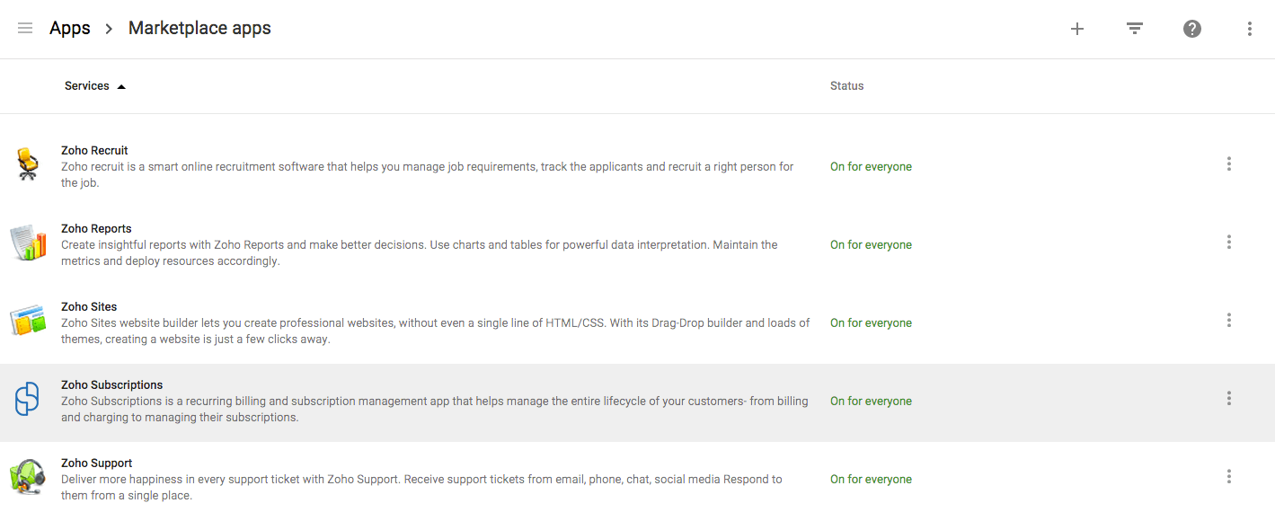1275x521 pixels.
Task: Click the Zoho Reports app icon
Action: [x=28, y=243]
